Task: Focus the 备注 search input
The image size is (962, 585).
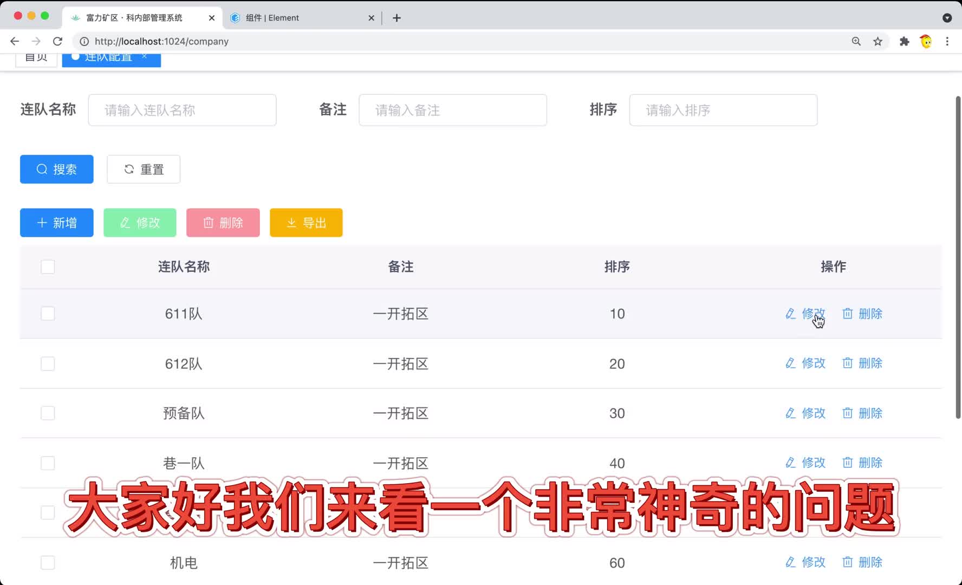Action: point(453,110)
